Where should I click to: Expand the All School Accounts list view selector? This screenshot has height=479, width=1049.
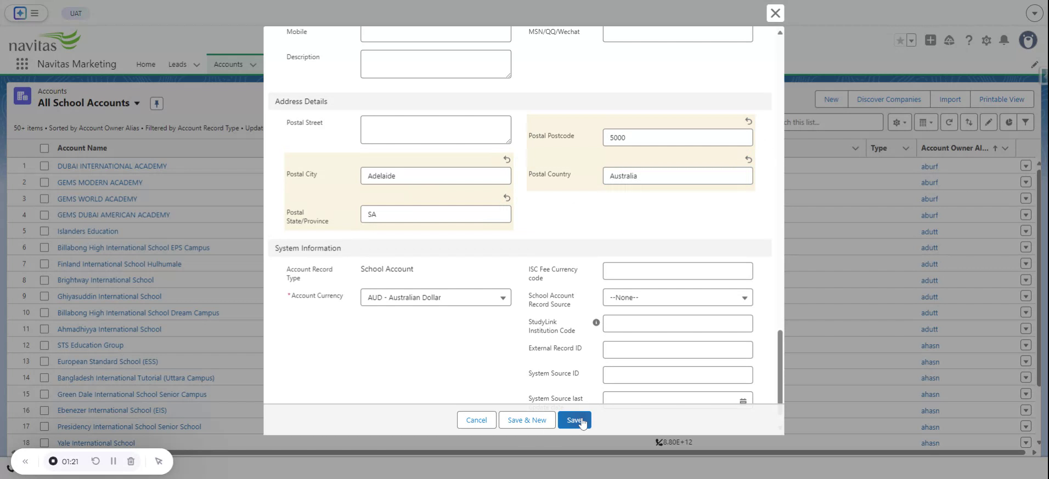tap(137, 103)
